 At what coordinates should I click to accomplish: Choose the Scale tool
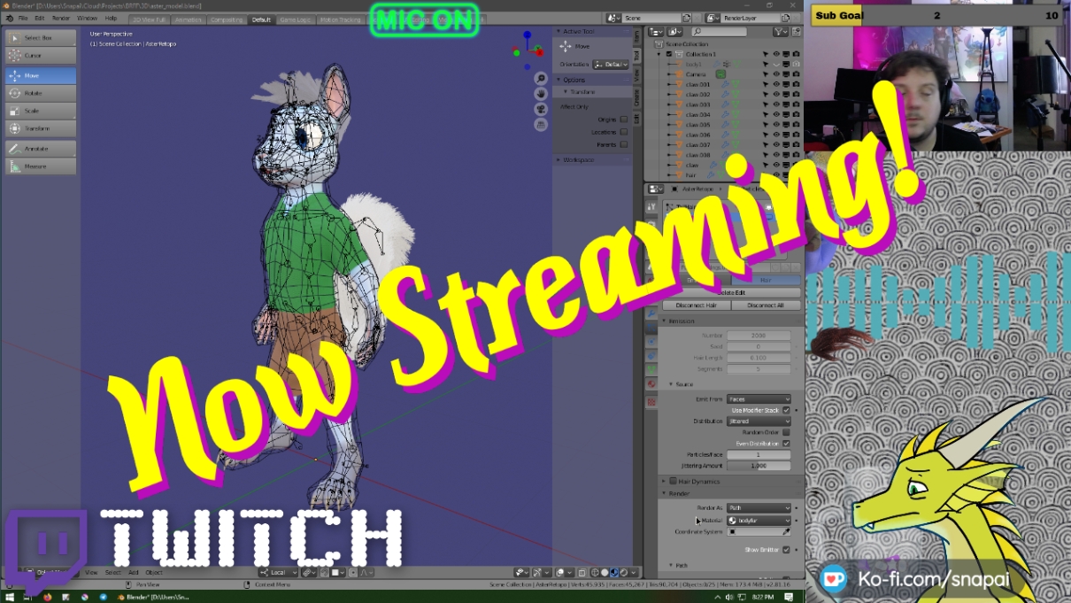click(x=41, y=112)
